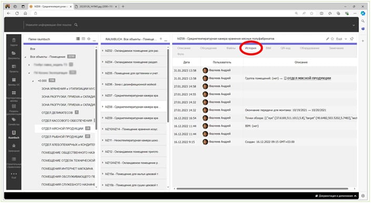
Task: Select ОТДЕЛ ДЕЛИКАТЕСОВ in the folder tree
Action: tap(57, 113)
